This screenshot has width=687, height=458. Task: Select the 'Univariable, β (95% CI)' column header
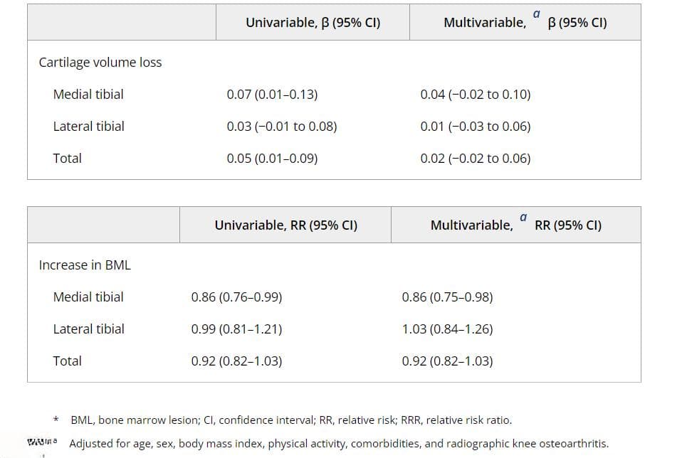(313, 23)
